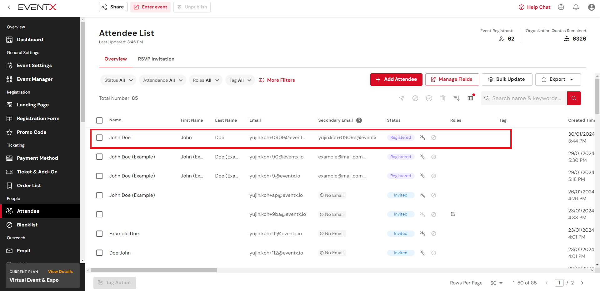This screenshot has height=291, width=600.
Task: Click the Help Chat link
Action: tap(534, 7)
